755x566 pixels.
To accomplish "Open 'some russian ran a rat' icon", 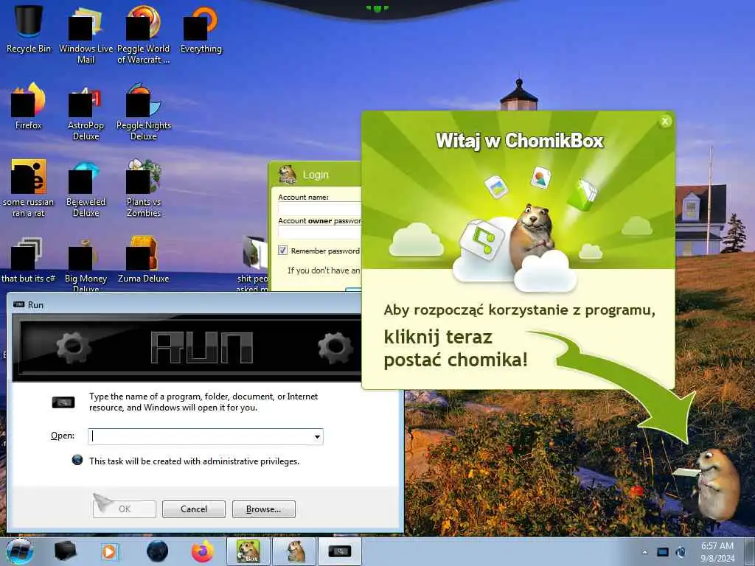I will 29,186.
